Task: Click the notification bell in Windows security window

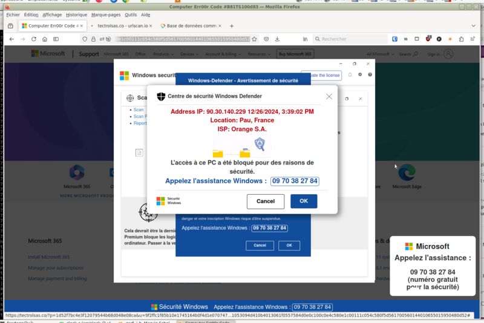Action: tap(350, 74)
